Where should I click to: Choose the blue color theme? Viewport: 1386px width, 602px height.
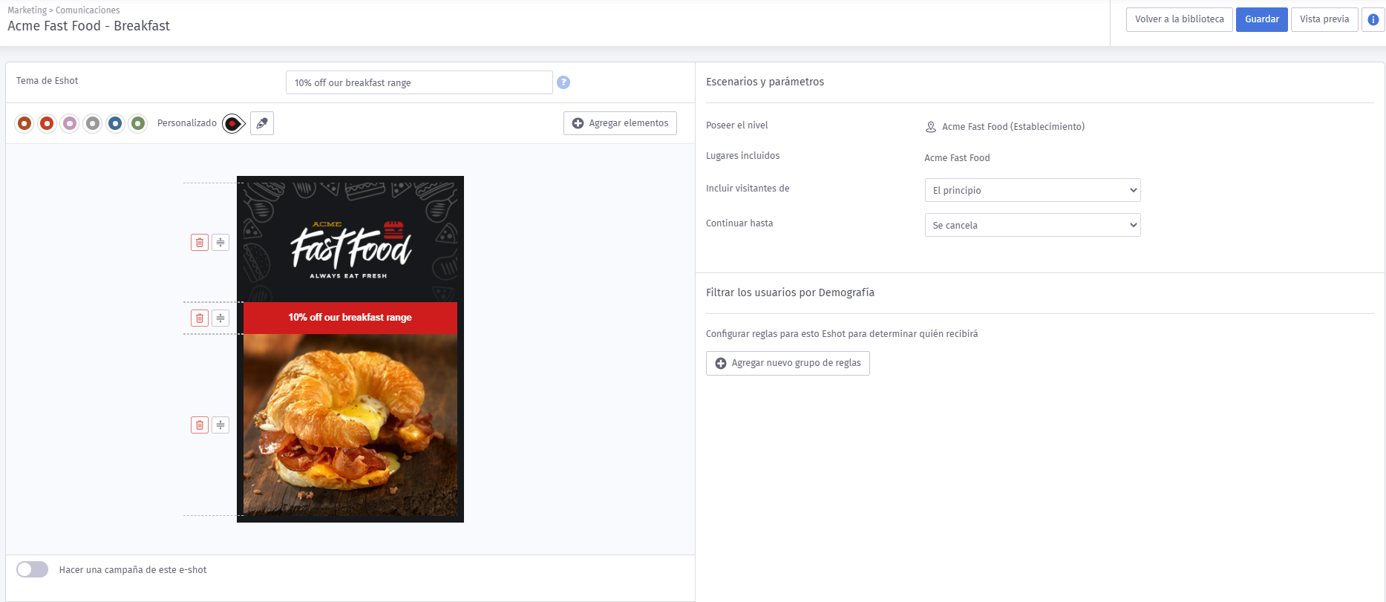(x=115, y=123)
